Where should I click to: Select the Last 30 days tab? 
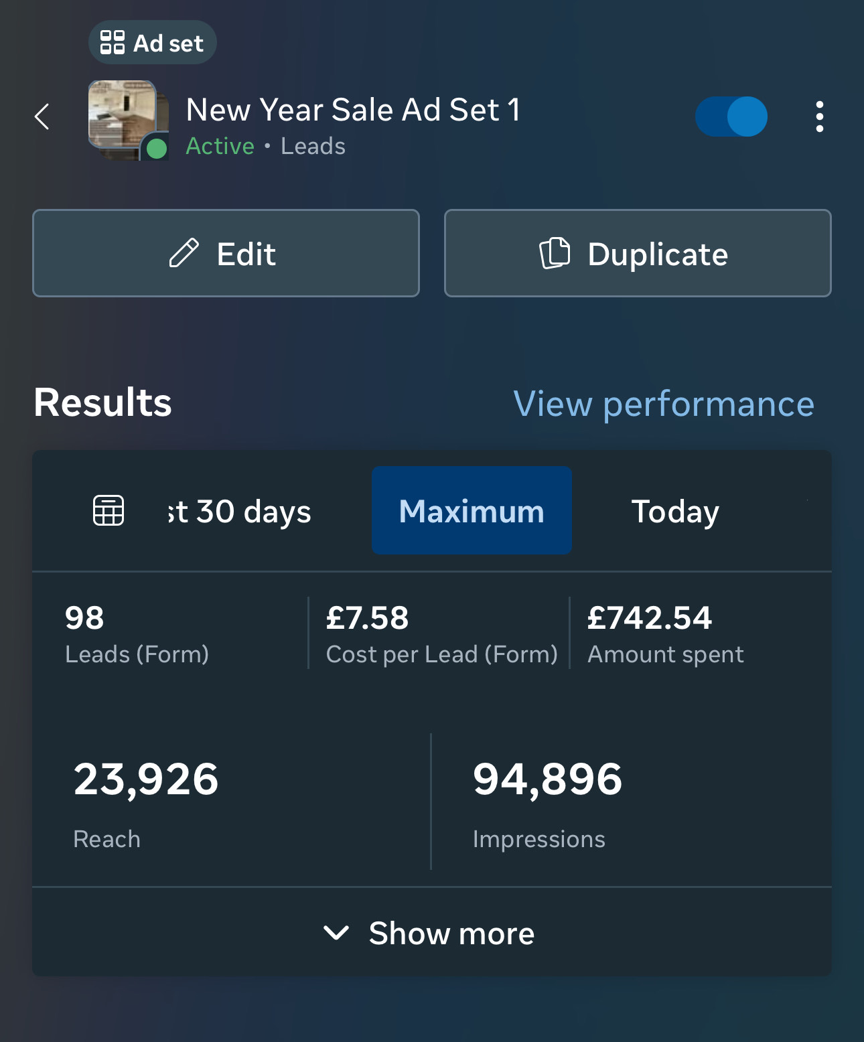[x=240, y=511]
